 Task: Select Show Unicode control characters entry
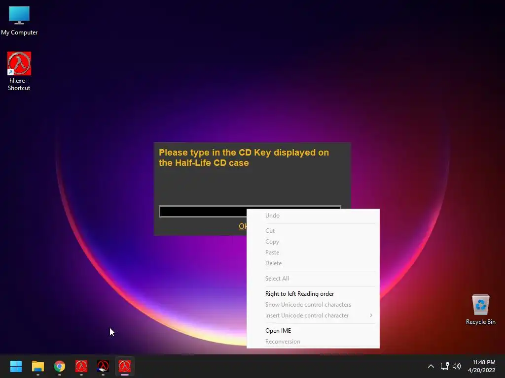tap(313, 305)
